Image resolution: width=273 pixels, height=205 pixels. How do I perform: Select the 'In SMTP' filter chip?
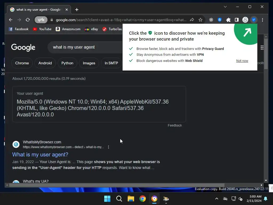click(x=111, y=63)
